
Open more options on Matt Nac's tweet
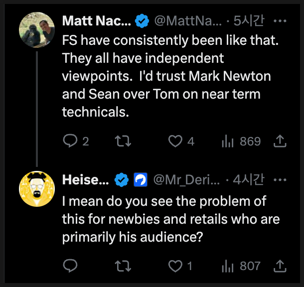(281, 21)
